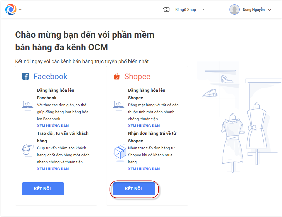Image resolution: width=282 pixels, height=217 pixels.
Task: Click the Facebook heading text
Action: [x=50, y=76]
